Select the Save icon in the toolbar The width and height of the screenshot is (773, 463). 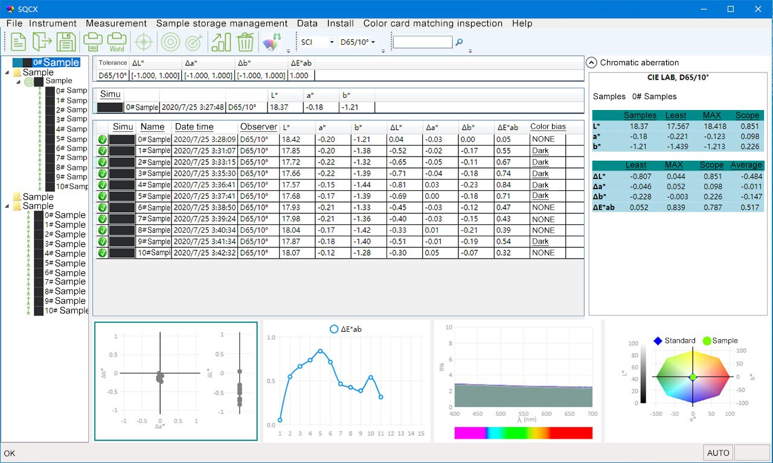[x=66, y=41]
